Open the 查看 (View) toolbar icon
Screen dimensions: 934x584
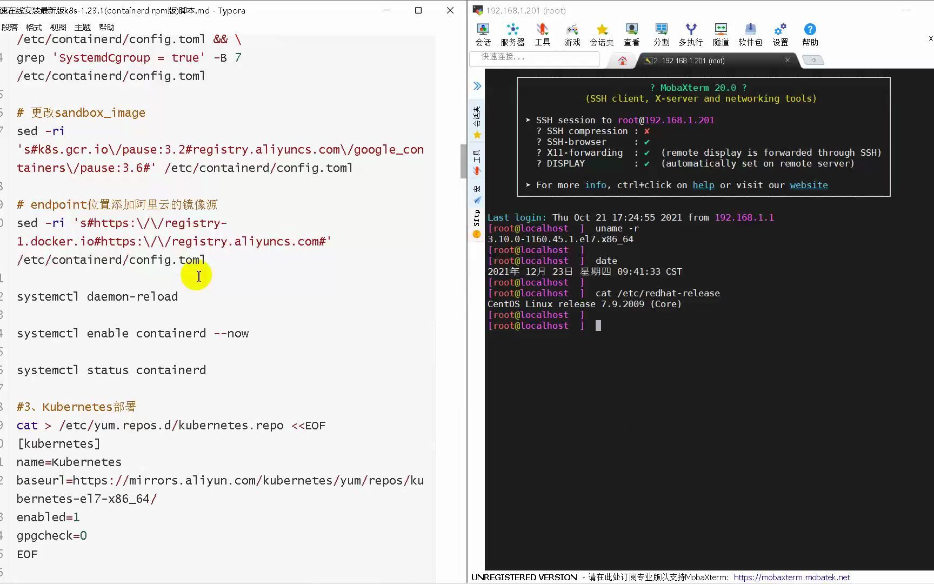point(631,35)
